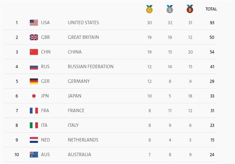This screenshot has height=164, width=235.
Task: Open the UNITED STATES country name
Action: click(83, 23)
